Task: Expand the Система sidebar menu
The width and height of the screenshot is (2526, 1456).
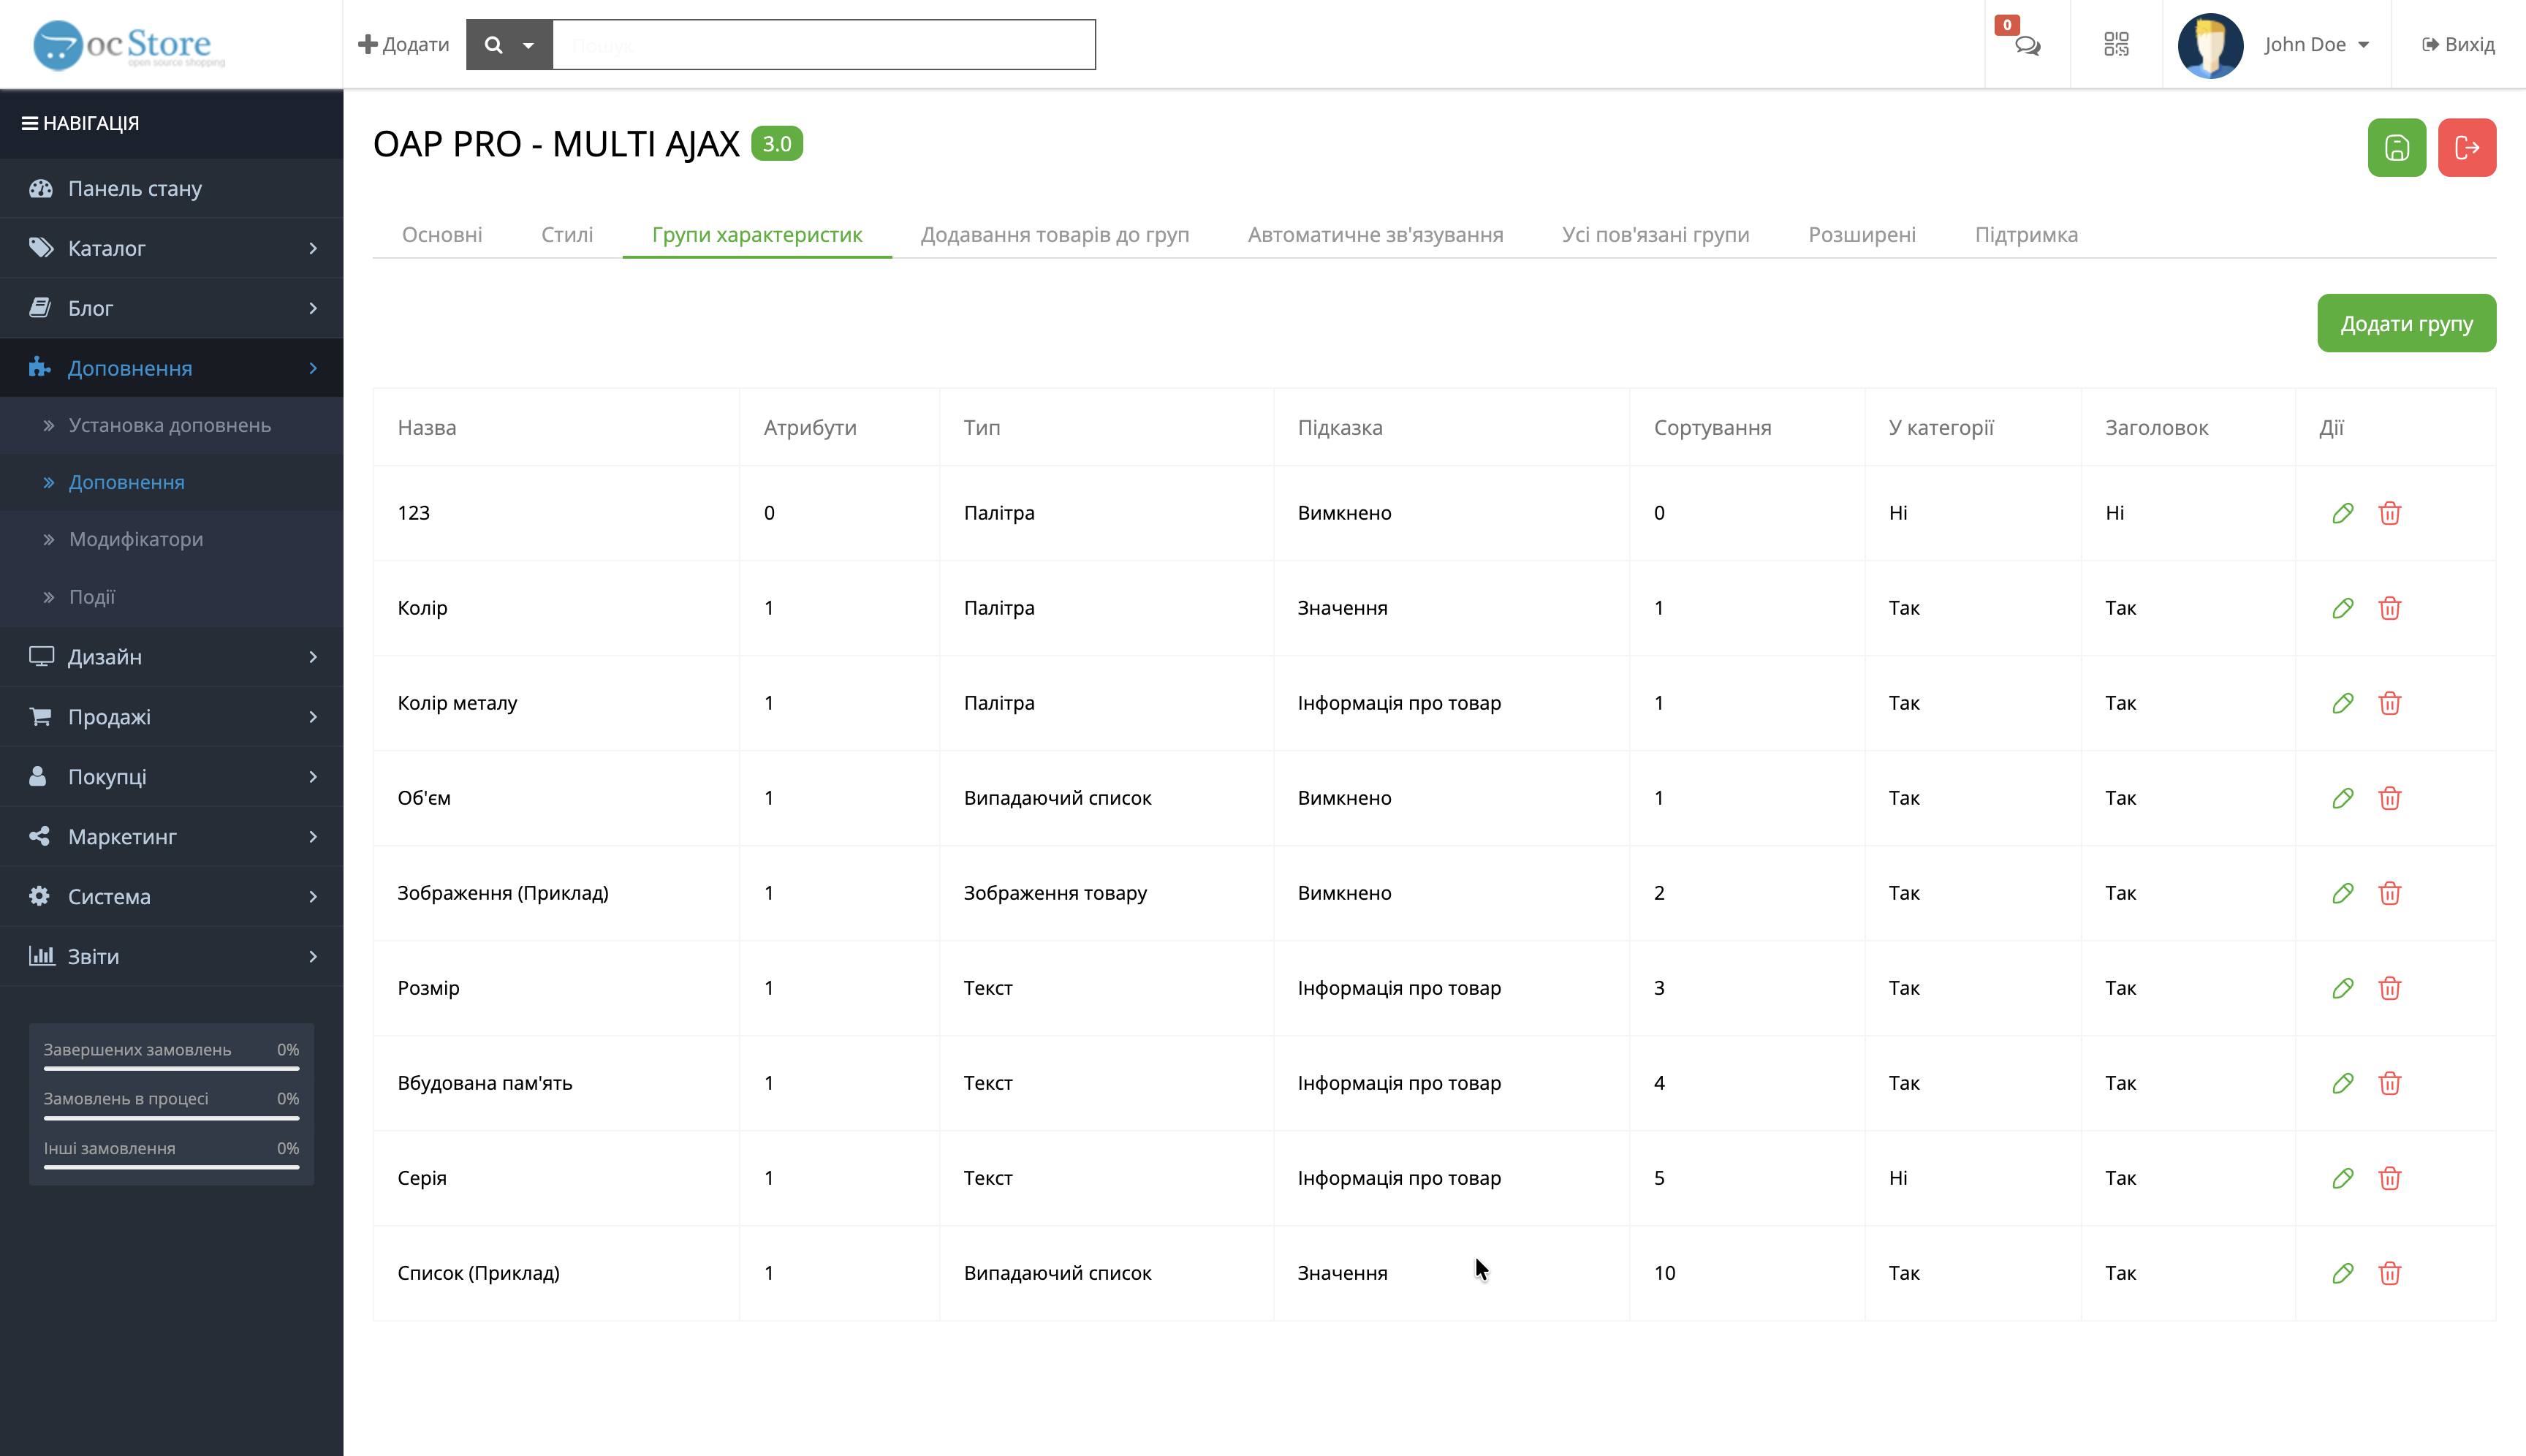Action: pyautogui.click(x=170, y=896)
